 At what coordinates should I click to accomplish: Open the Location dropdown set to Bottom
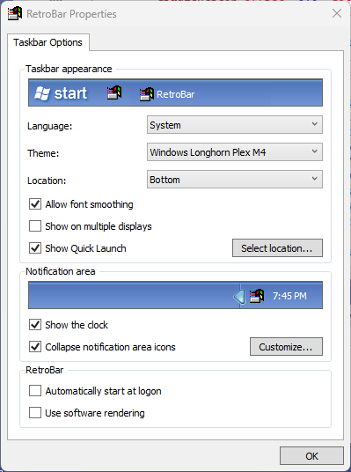click(x=235, y=180)
